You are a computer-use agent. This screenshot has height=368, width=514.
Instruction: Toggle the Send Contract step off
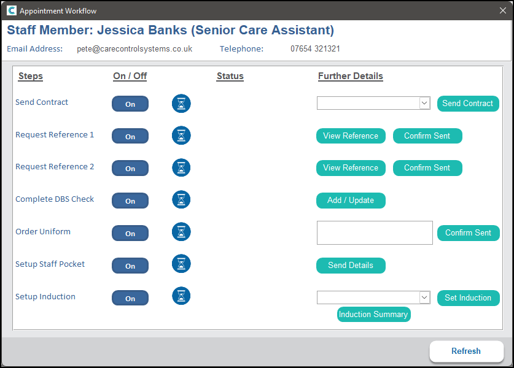130,104
